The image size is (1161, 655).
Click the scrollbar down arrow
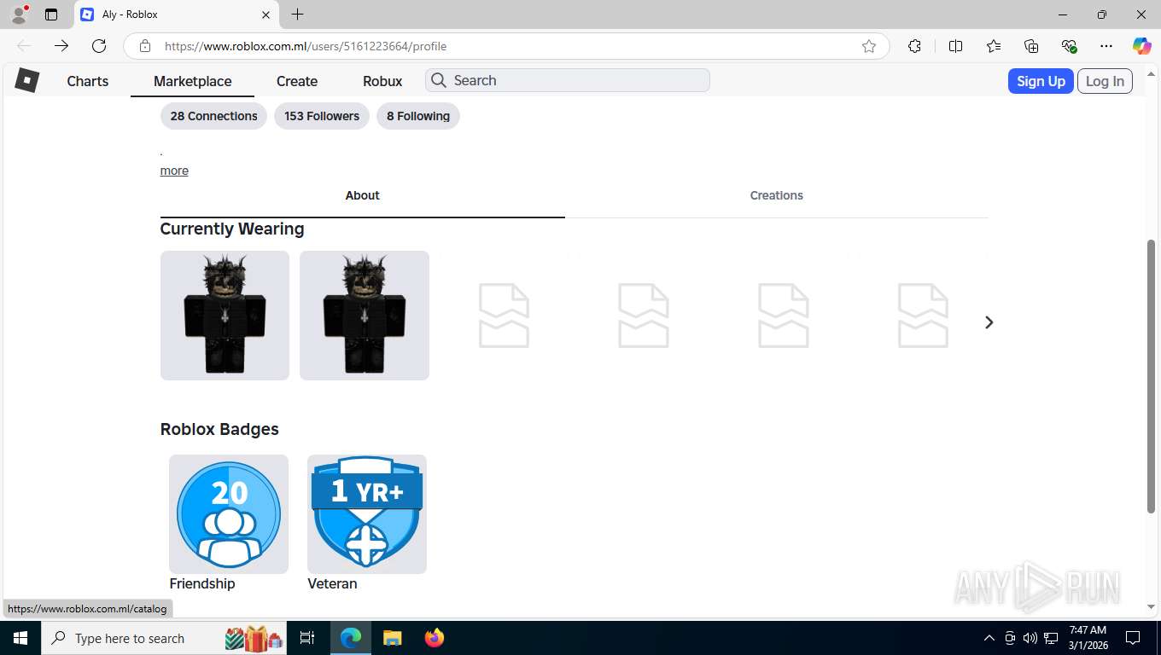pos(1150,607)
